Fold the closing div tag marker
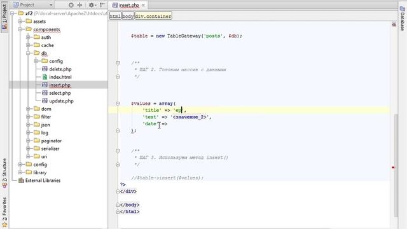This screenshot has height=229, width=407. tap(118, 191)
